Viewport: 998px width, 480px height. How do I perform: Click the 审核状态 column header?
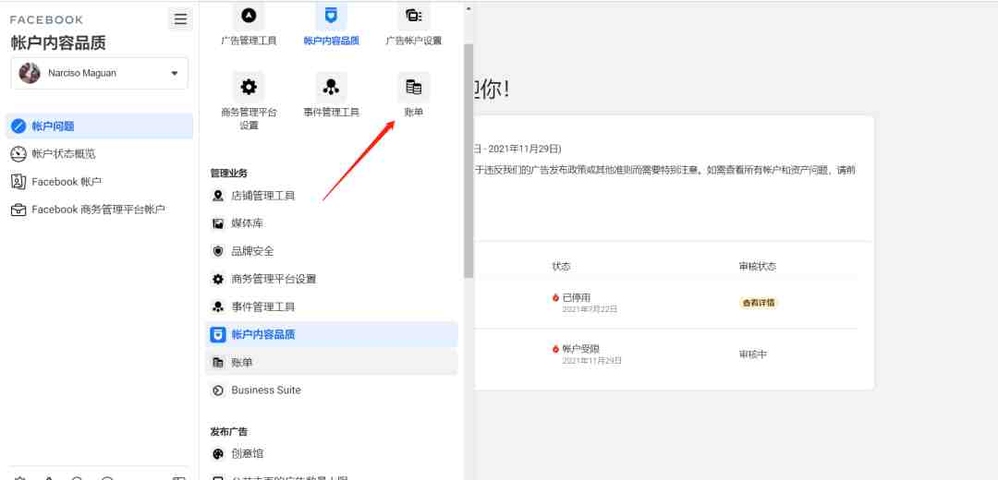(758, 267)
